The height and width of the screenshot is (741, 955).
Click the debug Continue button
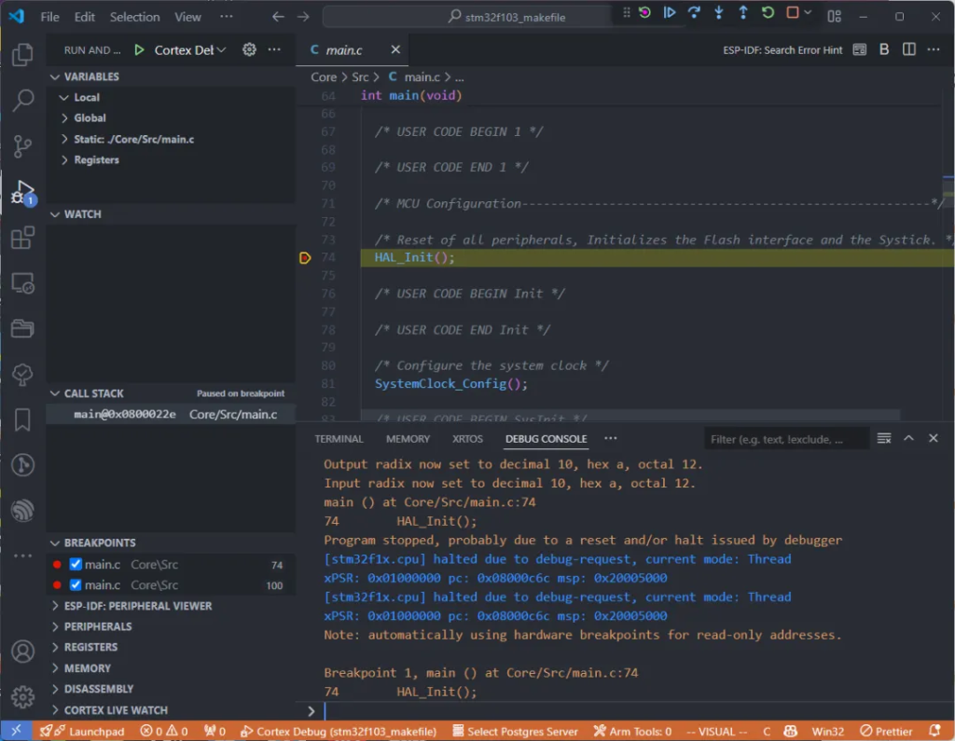coord(670,13)
